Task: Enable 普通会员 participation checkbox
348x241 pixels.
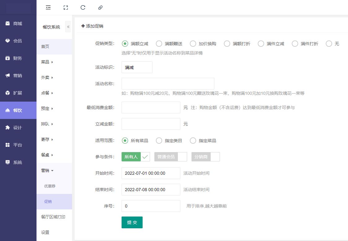Action: (170, 157)
